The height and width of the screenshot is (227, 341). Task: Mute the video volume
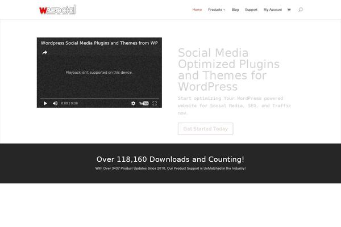coord(55,103)
